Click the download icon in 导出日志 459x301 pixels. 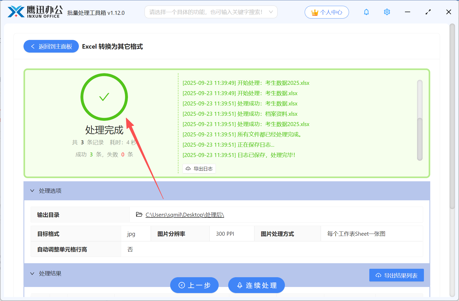point(188,169)
